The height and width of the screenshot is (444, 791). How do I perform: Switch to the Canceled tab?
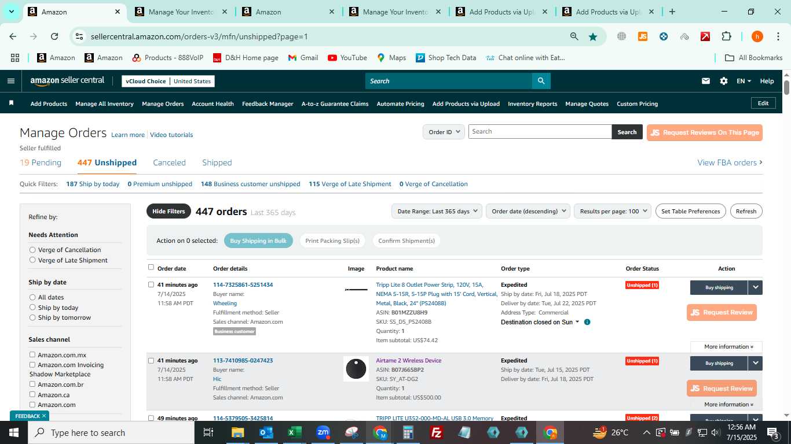(x=169, y=162)
